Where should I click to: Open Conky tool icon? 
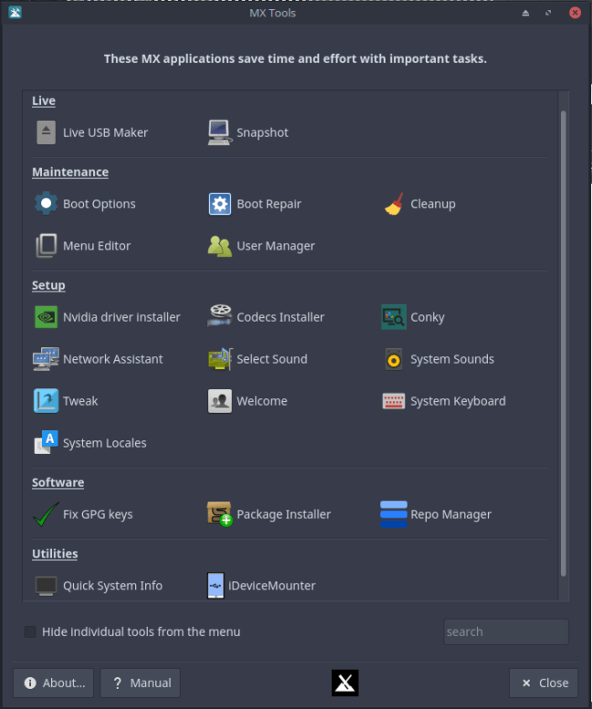(394, 317)
